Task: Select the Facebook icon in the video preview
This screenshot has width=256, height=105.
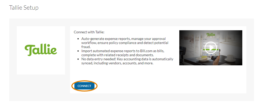Action: (x=211, y=55)
